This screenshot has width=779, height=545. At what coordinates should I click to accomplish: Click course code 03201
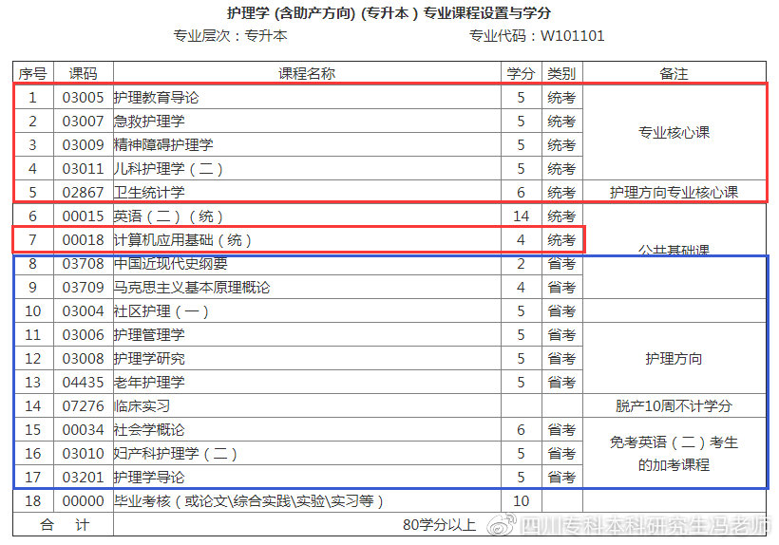83,478
